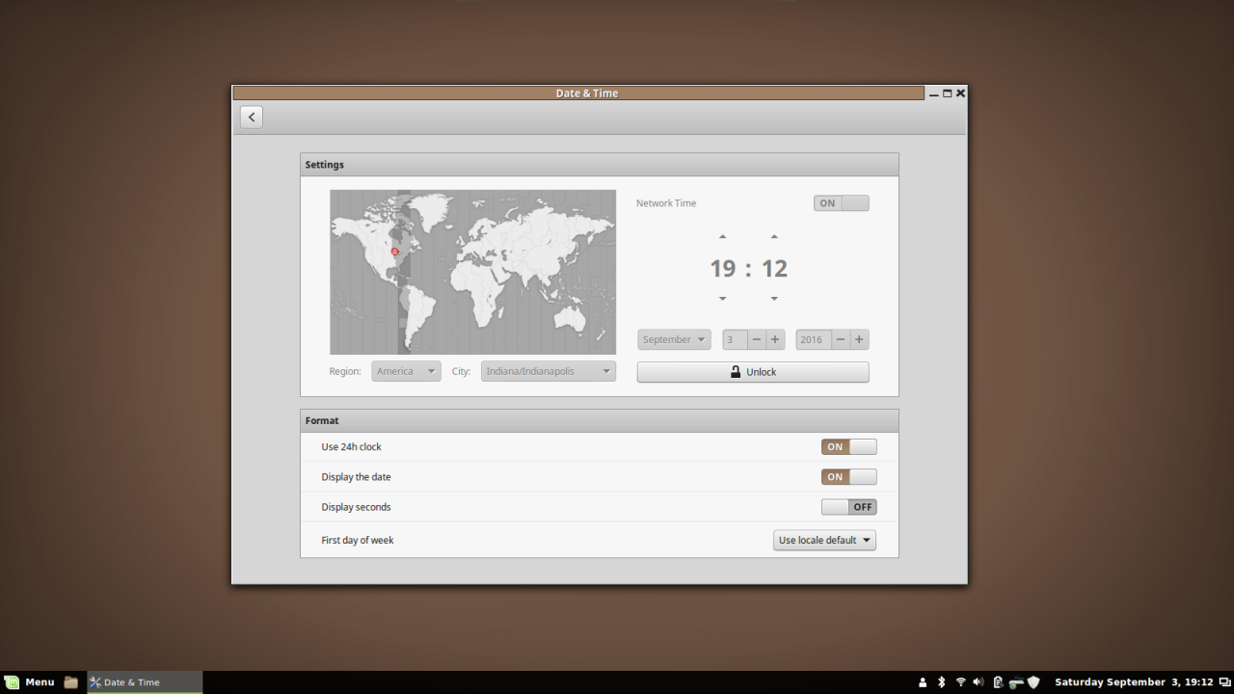Minimize the Date & Time window

[x=933, y=93]
